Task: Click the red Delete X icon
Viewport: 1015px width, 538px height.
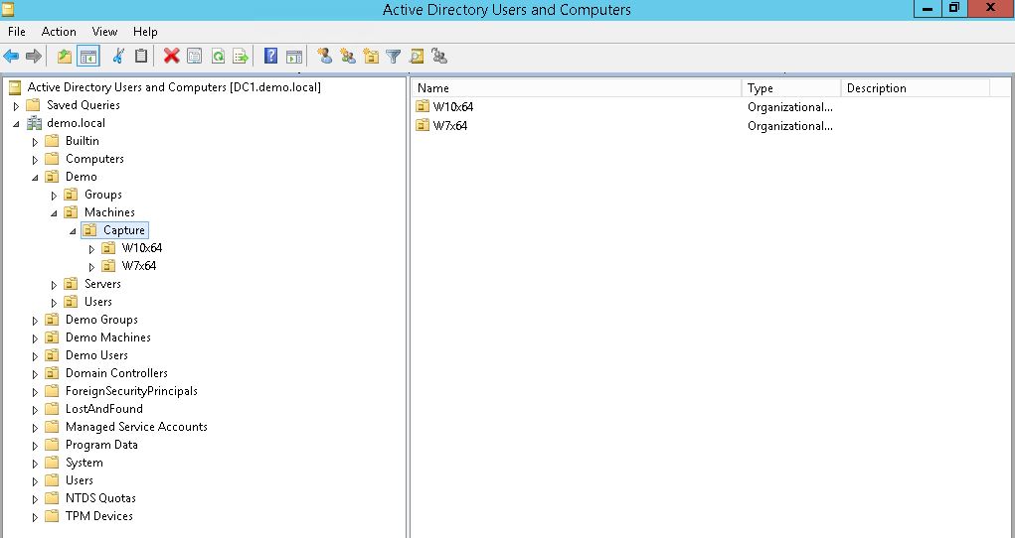Action: tap(171, 57)
